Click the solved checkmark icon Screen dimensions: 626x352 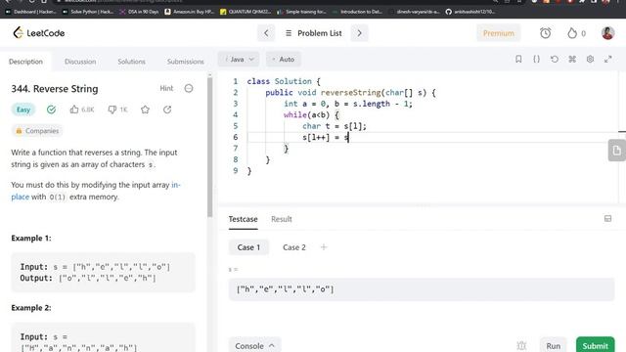pos(51,110)
